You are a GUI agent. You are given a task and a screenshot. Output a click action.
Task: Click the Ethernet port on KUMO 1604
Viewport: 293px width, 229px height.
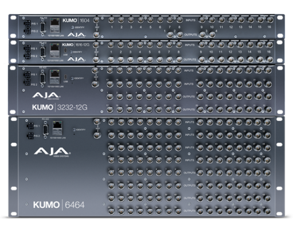point(55,25)
